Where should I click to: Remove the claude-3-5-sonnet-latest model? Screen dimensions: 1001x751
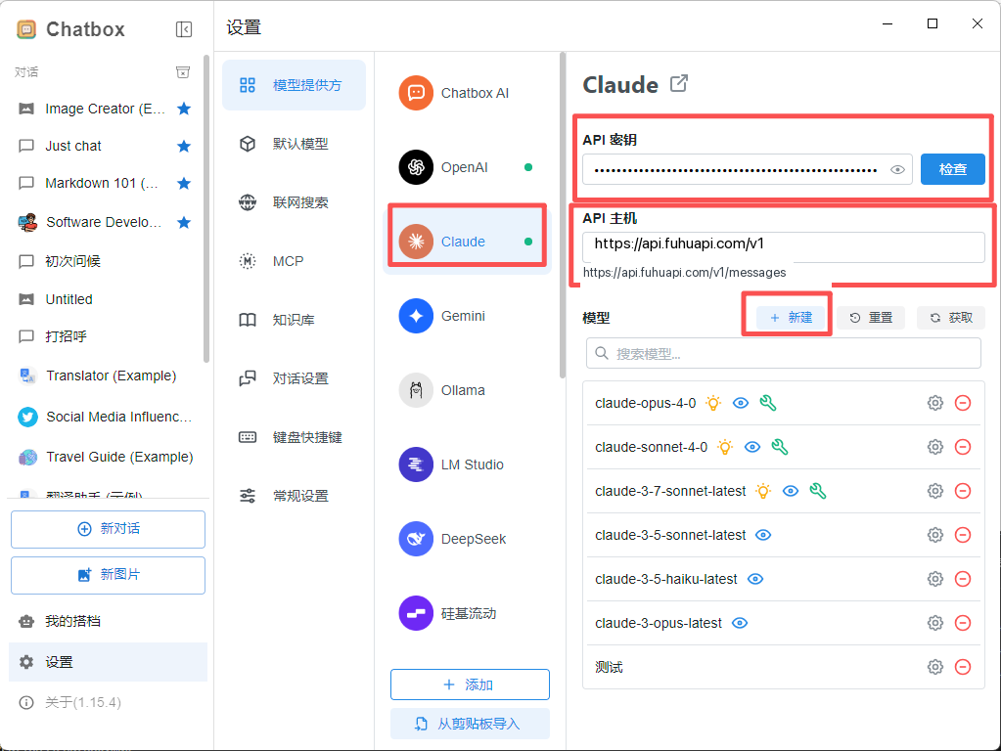coord(963,535)
